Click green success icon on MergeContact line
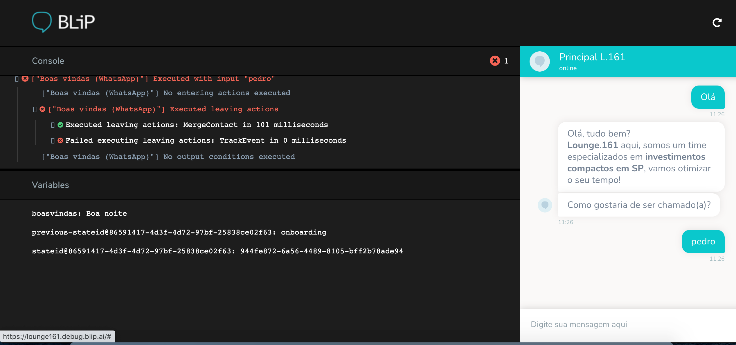 (60, 125)
